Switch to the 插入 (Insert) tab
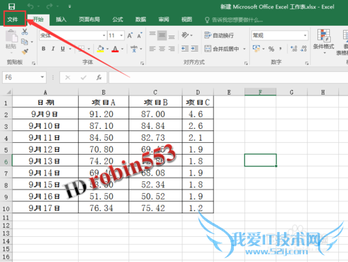348x262 pixels. click(x=61, y=20)
